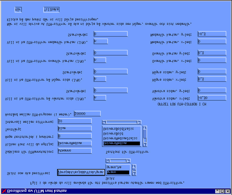
Task: Select highlighted grans in the Skikt list
Action: coord(118,172)
